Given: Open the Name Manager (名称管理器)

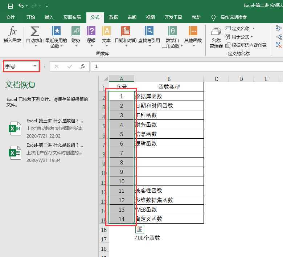Looking at the screenshot, I should pyautogui.click(x=216, y=37).
